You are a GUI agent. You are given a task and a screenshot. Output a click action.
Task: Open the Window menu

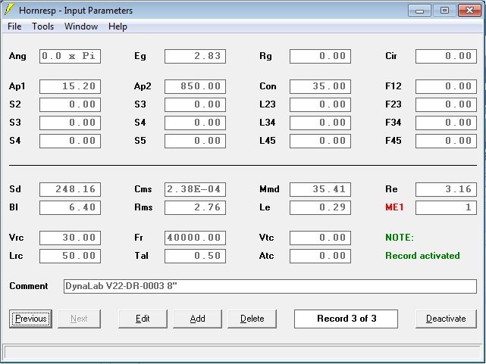[81, 26]
